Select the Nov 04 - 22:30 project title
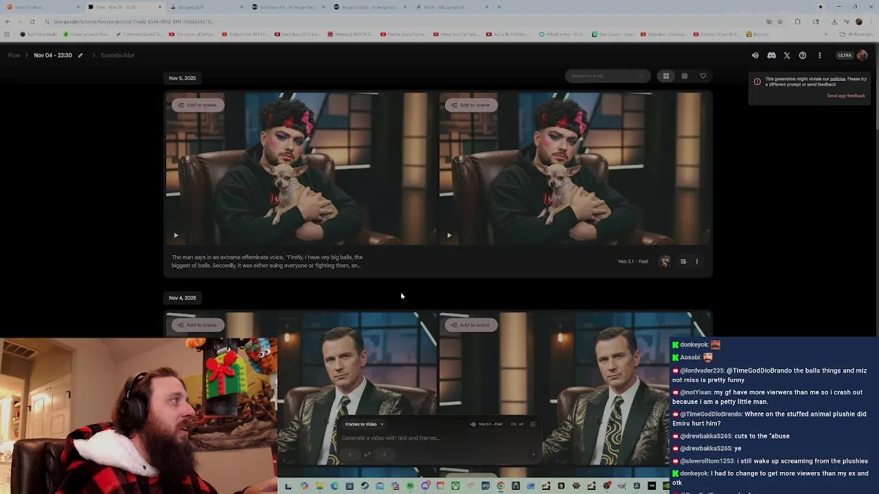Screen dimensions: 879x494 pos(53,55)
